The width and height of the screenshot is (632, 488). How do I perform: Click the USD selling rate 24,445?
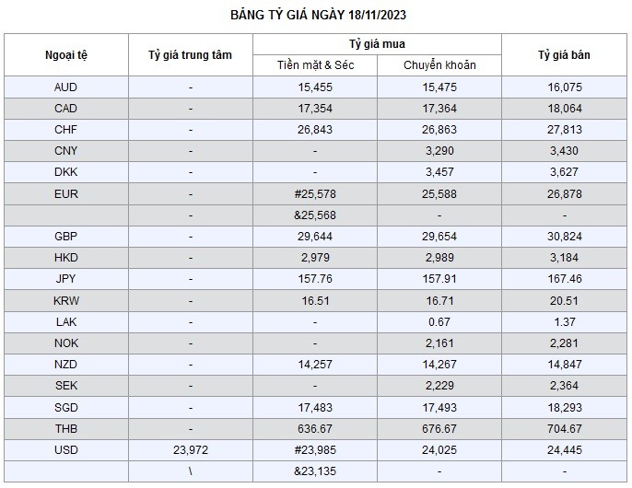point(564,449)
